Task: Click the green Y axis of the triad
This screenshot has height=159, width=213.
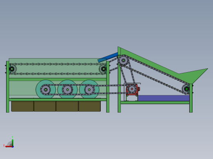Action: point(12,143)
